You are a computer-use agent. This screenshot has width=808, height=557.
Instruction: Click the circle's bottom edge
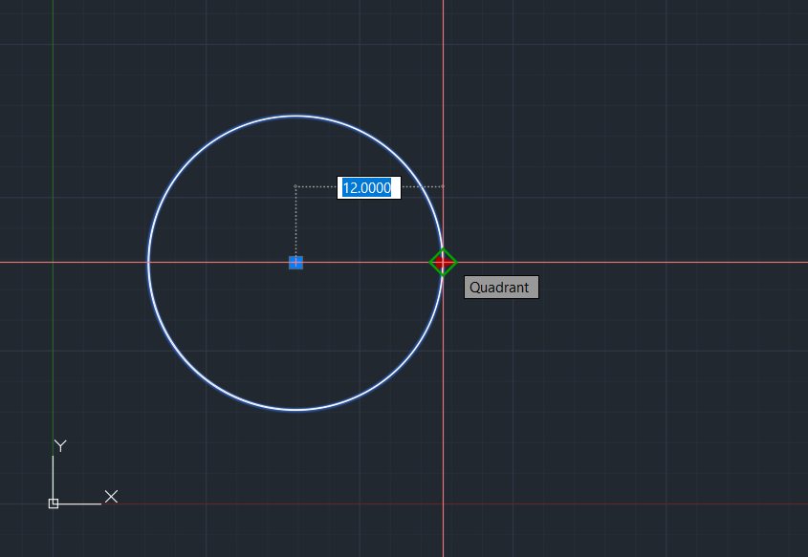tap(295, 411)
